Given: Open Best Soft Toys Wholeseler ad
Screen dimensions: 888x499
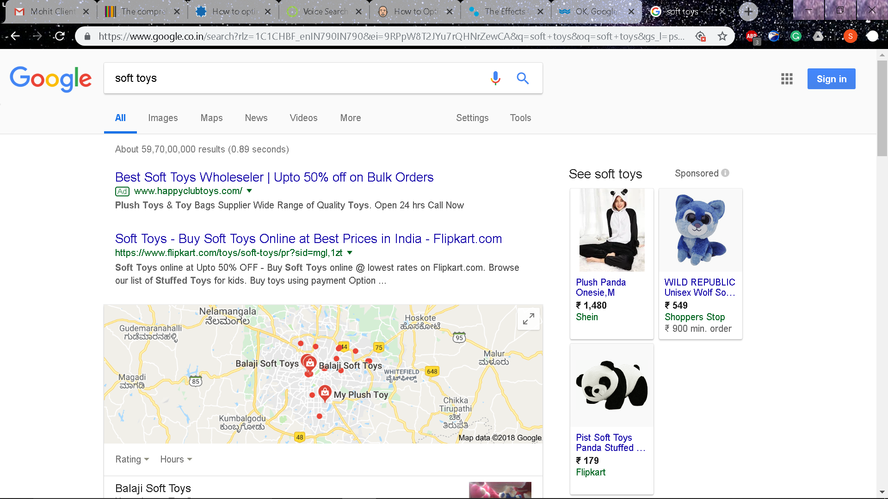Looking at the screenshot, I should [x=274, y=177].
